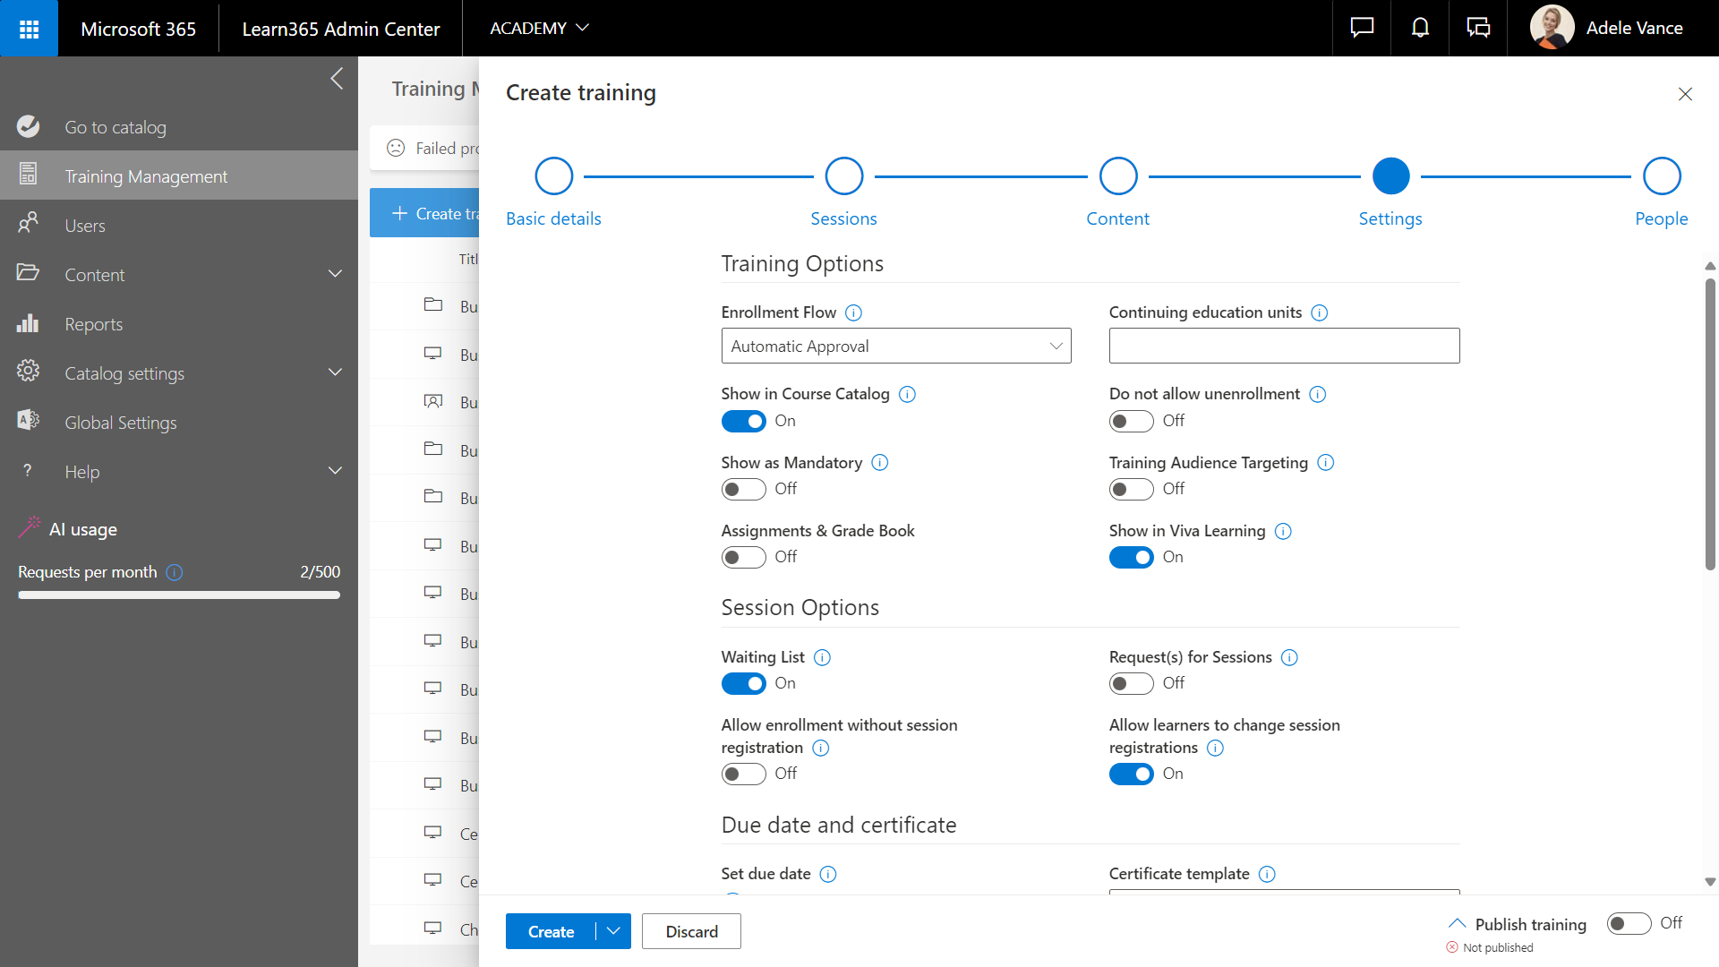Click the Reports bar chart icon
This screenshot has height=967, width=1719.
click(x=28, y=324)
